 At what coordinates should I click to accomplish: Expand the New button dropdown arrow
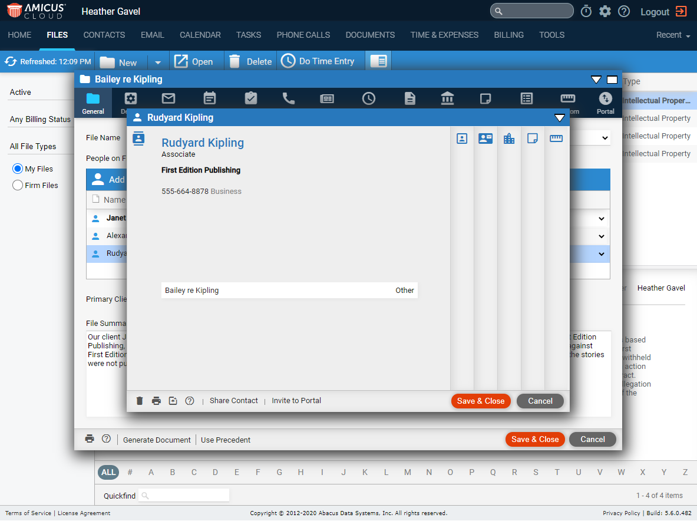tap(158, 62)
